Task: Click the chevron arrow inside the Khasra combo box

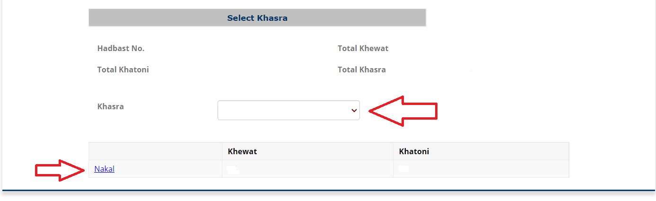Action: coord(354,111)
